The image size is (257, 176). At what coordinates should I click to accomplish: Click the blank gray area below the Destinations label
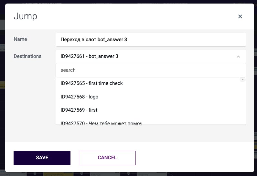pos(29,97)
